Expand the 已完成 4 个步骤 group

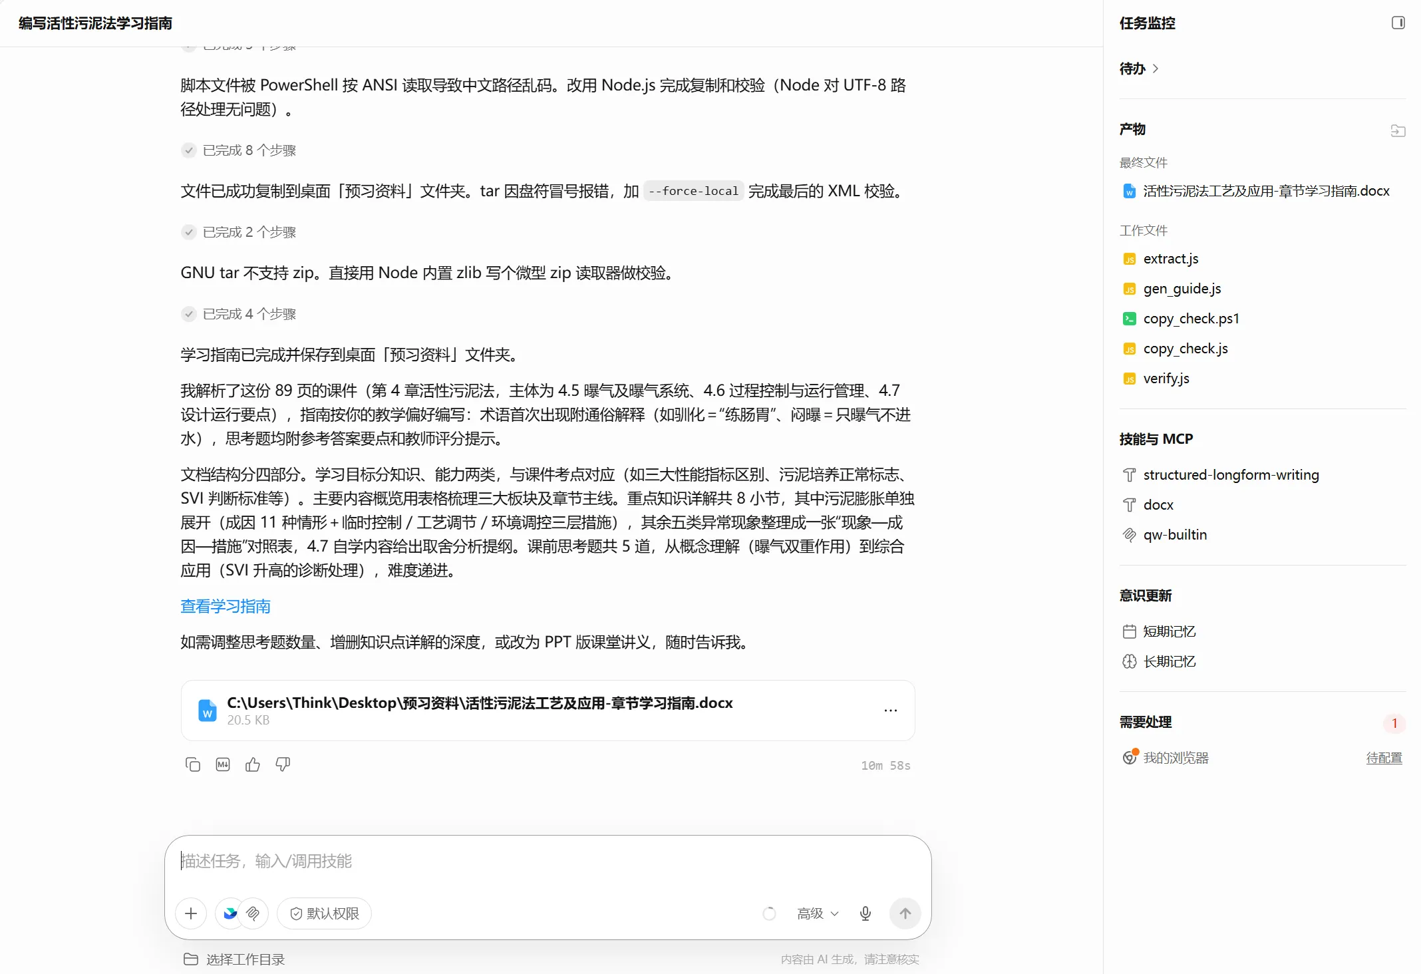click(x=239, y=314)
